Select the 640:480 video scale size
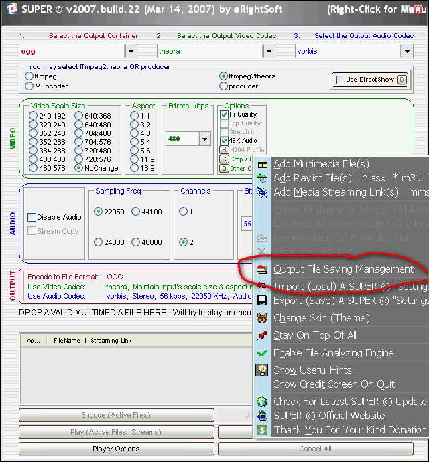The width and height of the screenshot is (429, 462). pos(78,125)
